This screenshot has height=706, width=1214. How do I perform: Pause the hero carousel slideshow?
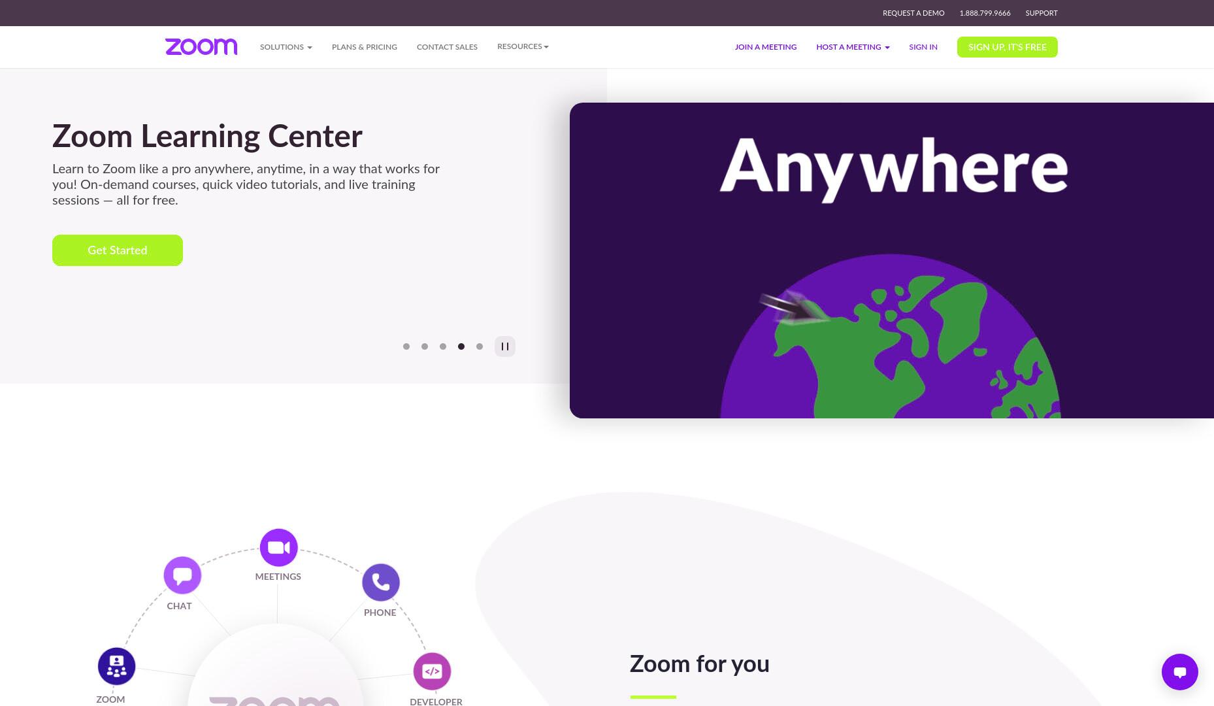tap(505, 346)
